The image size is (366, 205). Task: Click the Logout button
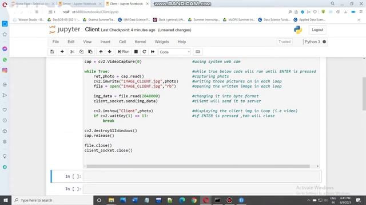[317, 30]
